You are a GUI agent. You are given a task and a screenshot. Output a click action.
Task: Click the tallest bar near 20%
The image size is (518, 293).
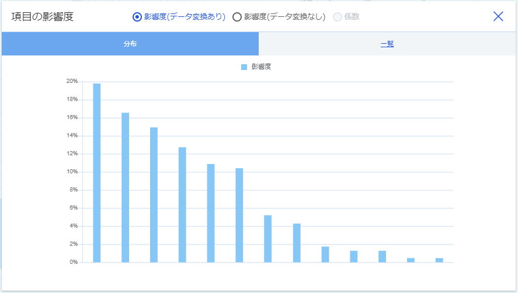pos(97,173)
